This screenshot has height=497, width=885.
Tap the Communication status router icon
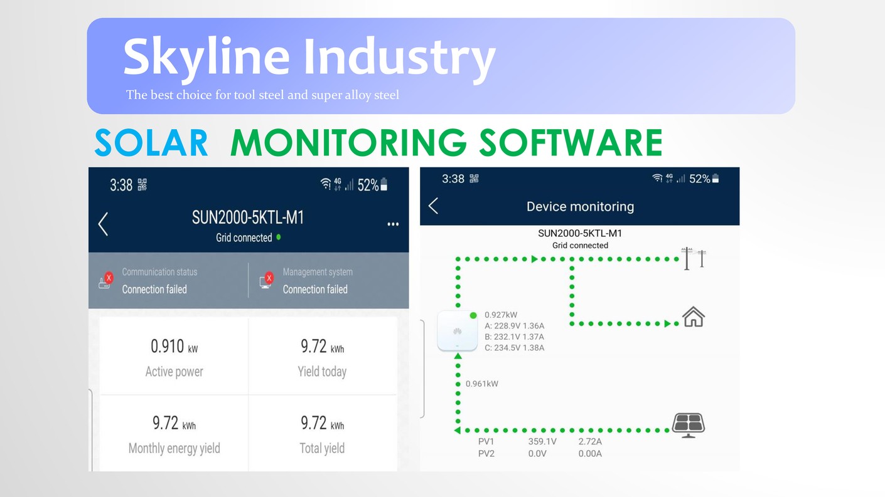[105, 280]
